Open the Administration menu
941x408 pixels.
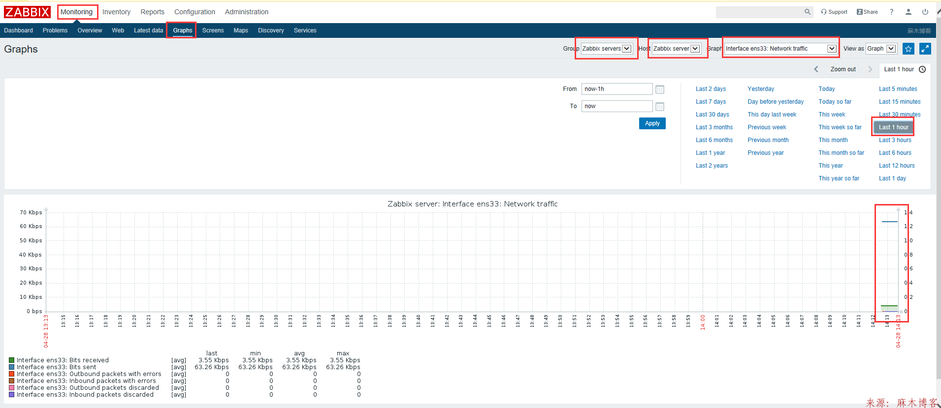pos(247,12)
